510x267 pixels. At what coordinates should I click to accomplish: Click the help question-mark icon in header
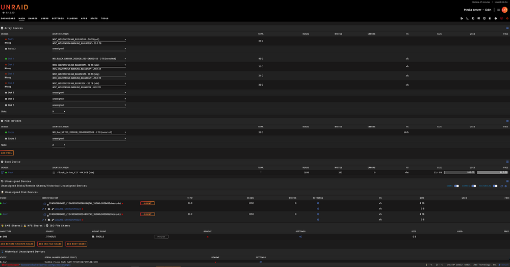[x=496, y=18]
